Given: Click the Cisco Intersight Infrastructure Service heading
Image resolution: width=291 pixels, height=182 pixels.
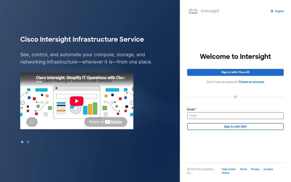Looking at the screenshot, I should 82,39.
